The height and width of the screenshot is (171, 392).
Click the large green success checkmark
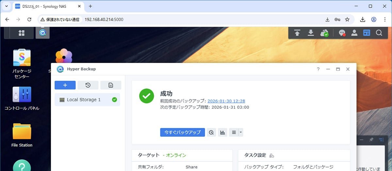[x=147, y=96]
